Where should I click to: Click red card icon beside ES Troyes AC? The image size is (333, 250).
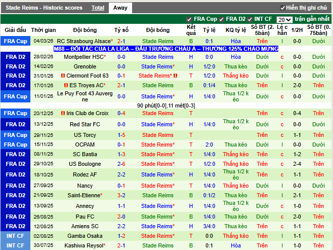65,86
